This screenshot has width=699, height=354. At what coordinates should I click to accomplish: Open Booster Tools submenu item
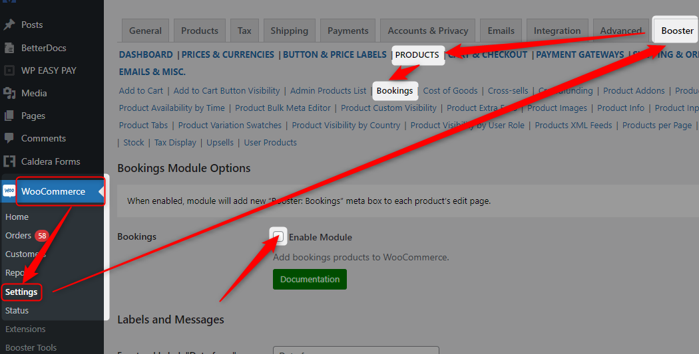pos(31,347)
